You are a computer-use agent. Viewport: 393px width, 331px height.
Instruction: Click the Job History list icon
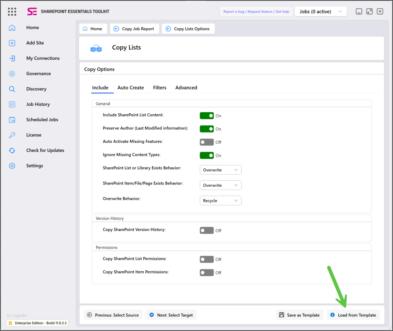[x=12, y=104]
